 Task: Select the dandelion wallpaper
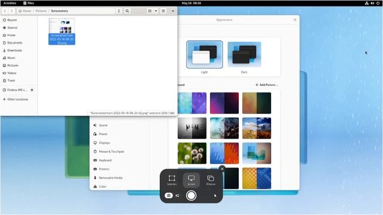[192, 153]
